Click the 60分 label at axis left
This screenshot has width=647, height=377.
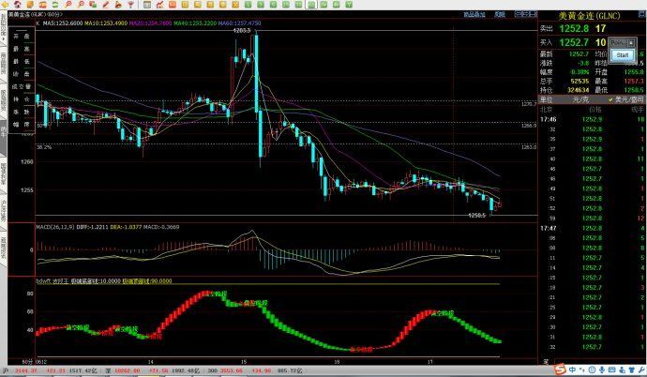click(27, 362)
